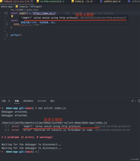This screenshot has height=161, width=140.
Task: Click the split terminal icon
Action: coord(139,101)
